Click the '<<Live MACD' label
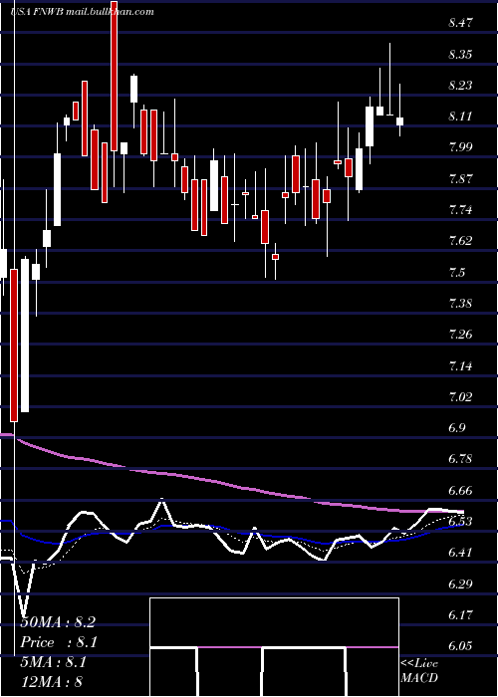The height and width of the screenshot is (697, 498). [x=419, y=671]
